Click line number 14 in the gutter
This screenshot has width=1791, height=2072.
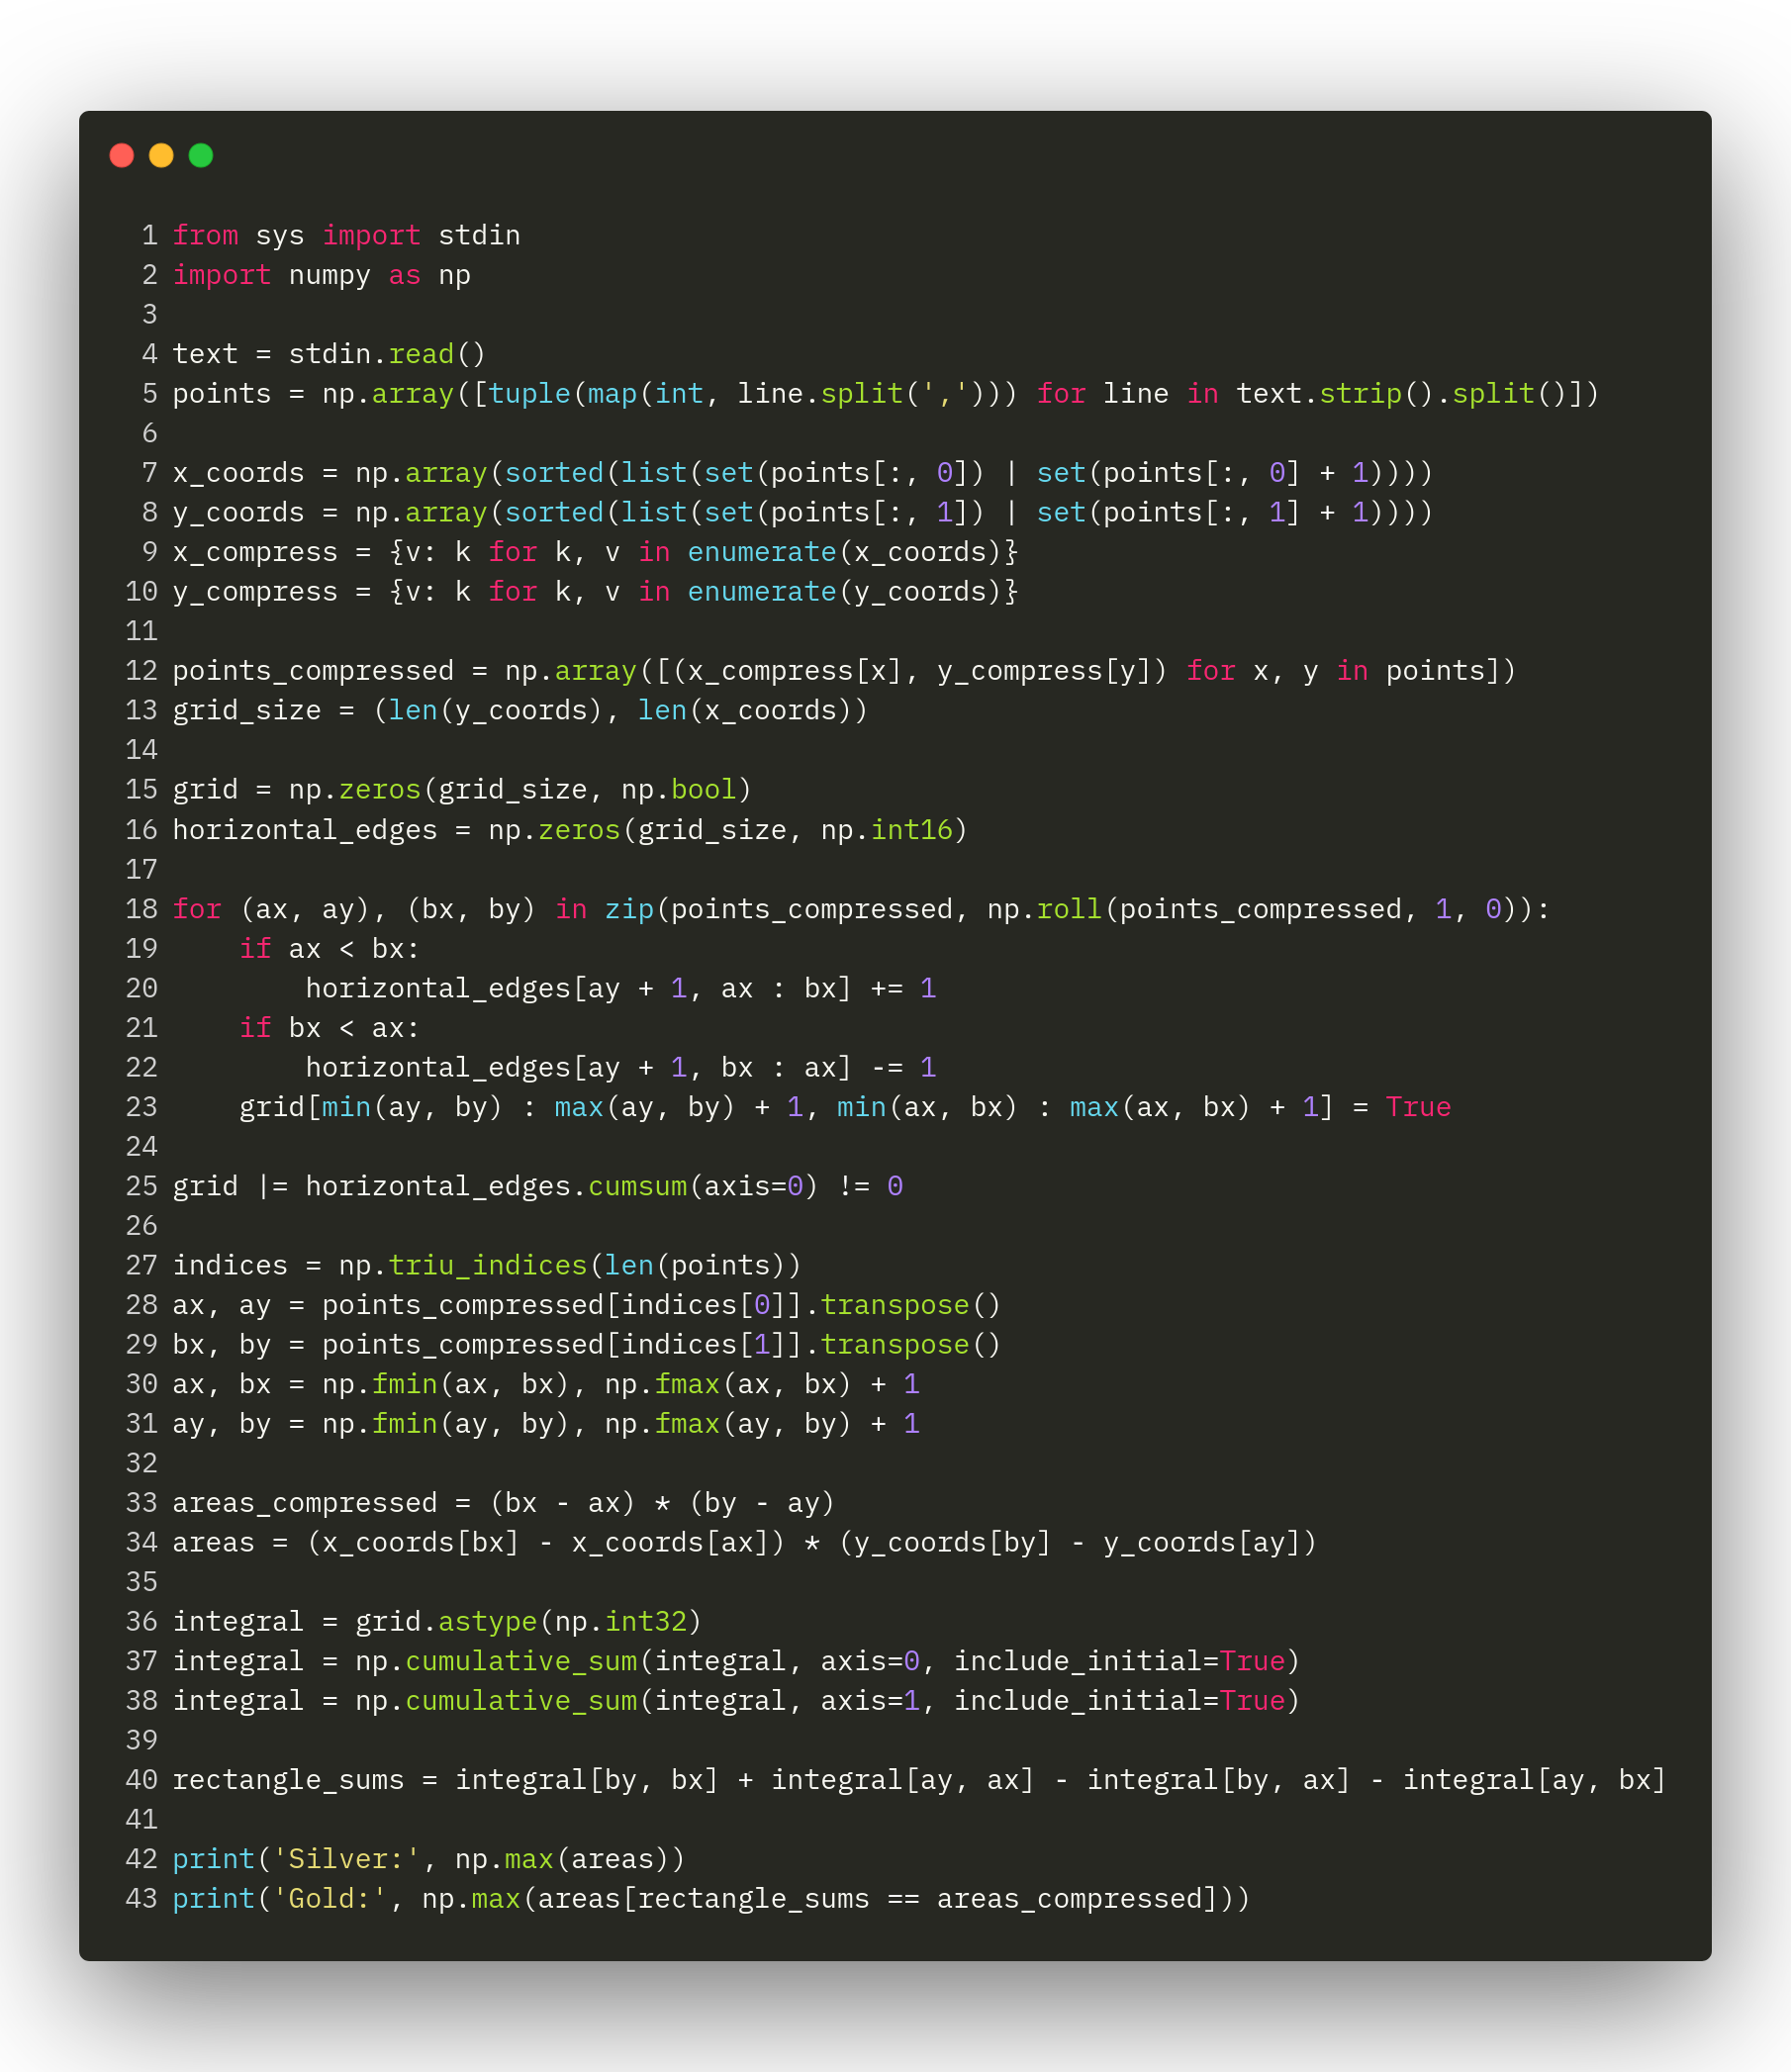(x=142, y=750)
